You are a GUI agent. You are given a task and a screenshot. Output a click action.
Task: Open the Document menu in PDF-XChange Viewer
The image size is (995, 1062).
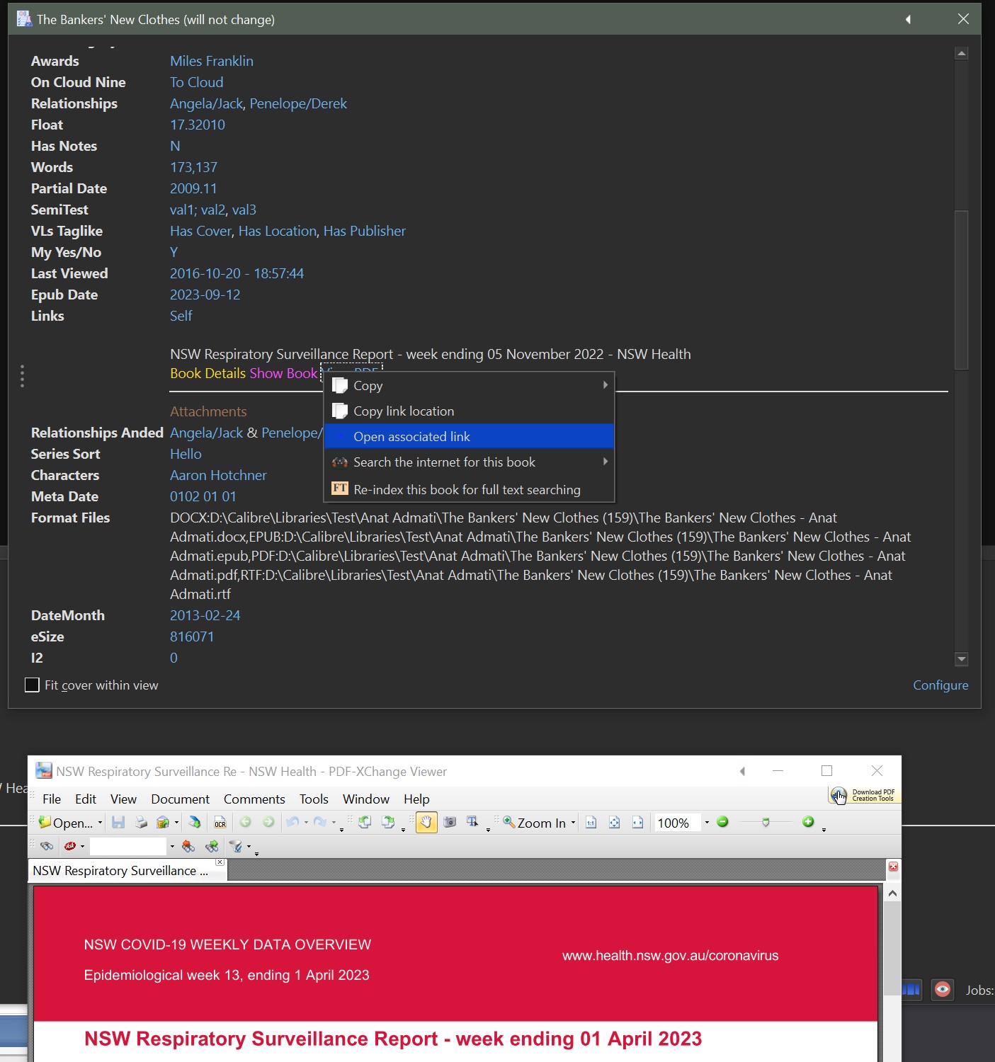(x=180, y=799)
